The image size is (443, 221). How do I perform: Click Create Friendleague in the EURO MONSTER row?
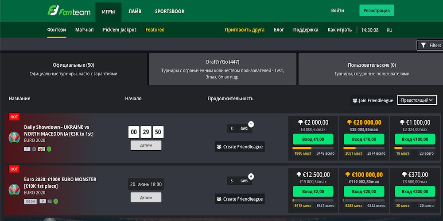240,199
